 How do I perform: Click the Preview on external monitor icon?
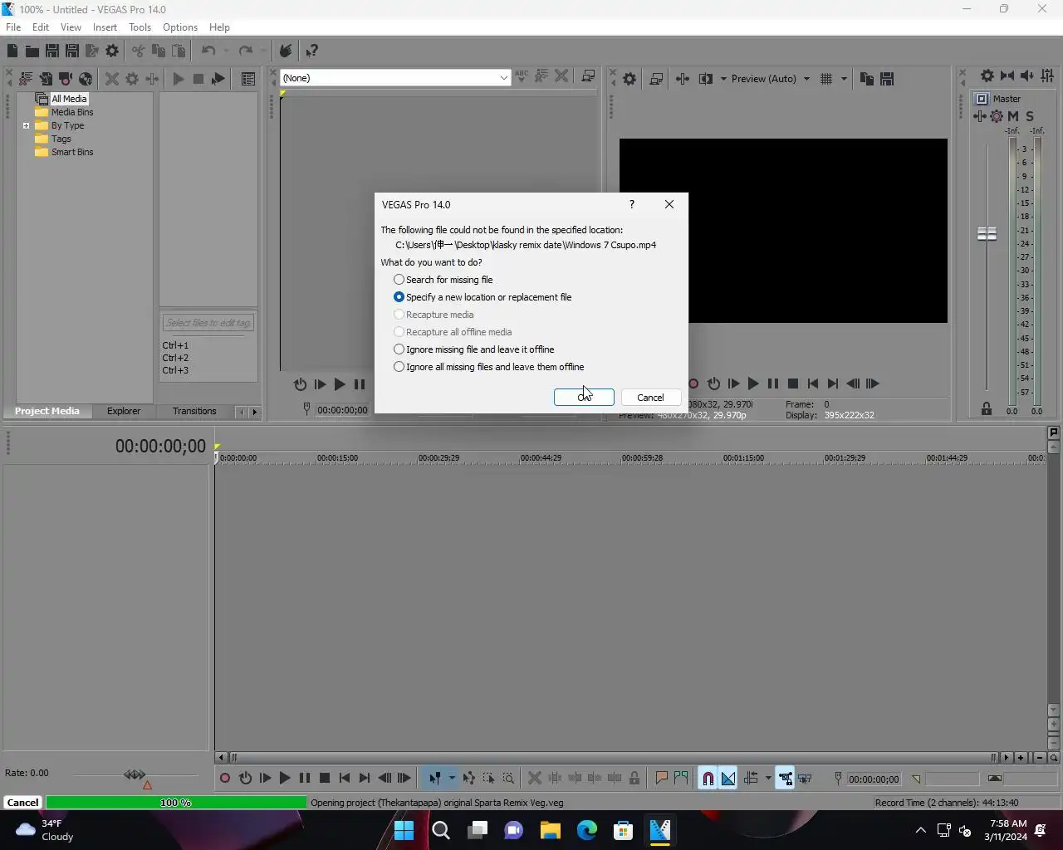point(656,79)
